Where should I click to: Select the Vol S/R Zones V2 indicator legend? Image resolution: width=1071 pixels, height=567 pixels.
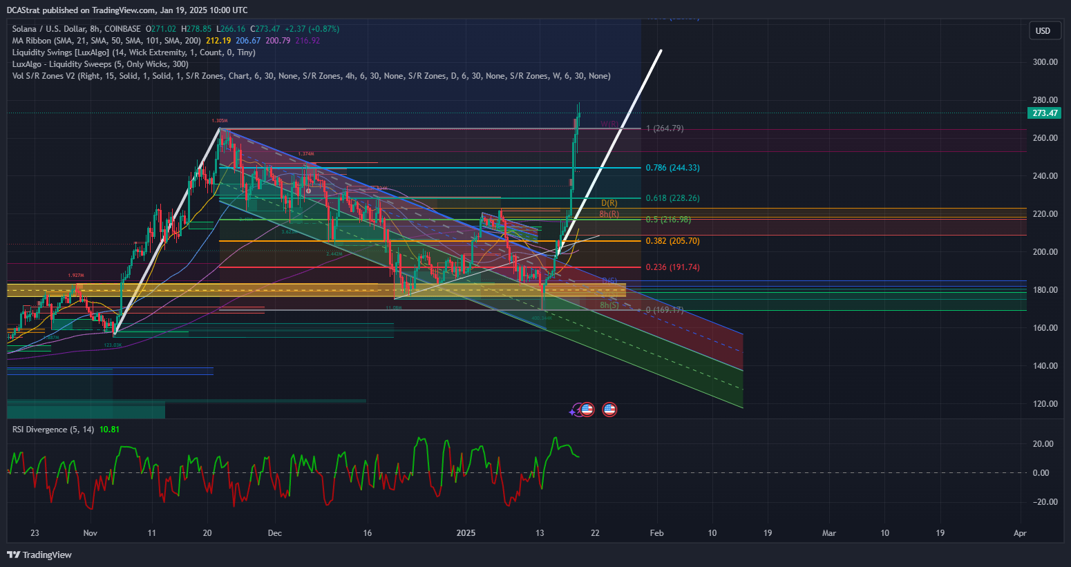[x=311, y=76]
